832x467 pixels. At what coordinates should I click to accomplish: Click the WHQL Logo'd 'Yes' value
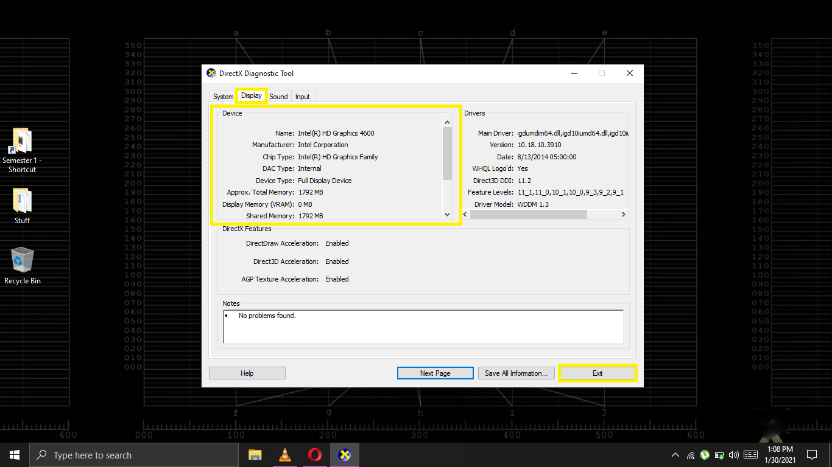(523, 168)
